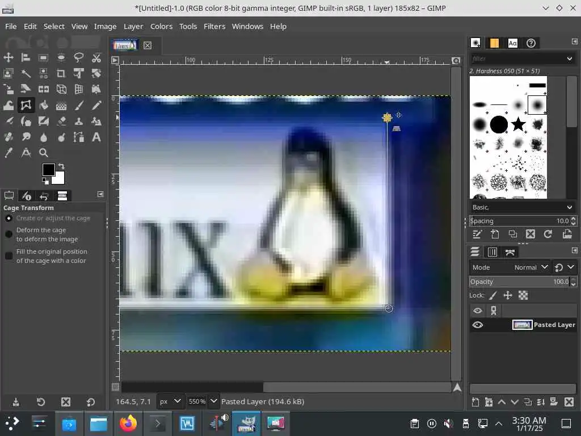Viewport: 581px width, 436px height.
Task: Select the Measure tool
Action: point(26,153)
